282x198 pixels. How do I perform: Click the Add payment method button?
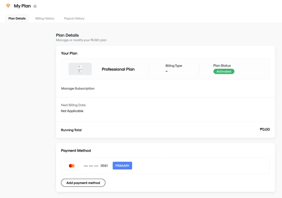[x=83, y=183]
